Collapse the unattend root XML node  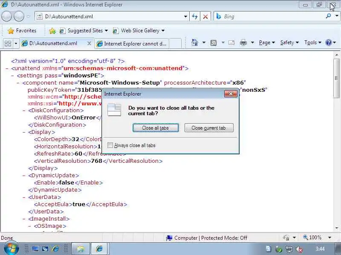click(7, 68)
